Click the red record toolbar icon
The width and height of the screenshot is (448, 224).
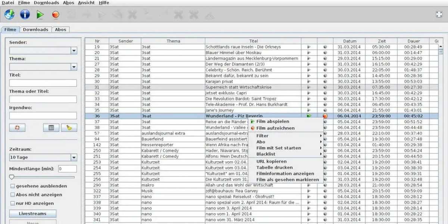[x=56, y=15]
